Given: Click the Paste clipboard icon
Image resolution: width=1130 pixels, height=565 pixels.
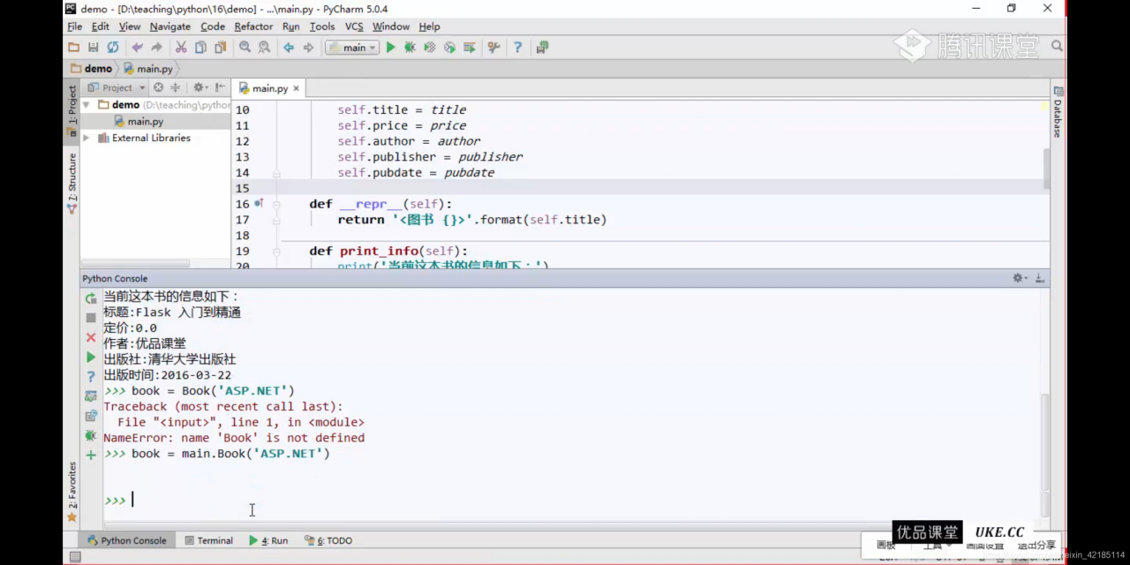Looking at the screenshot, I should point(220,48).
